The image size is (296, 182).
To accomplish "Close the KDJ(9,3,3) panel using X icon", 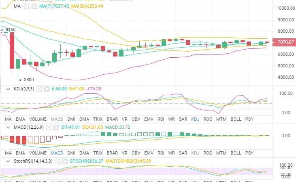I will (47, 89).
